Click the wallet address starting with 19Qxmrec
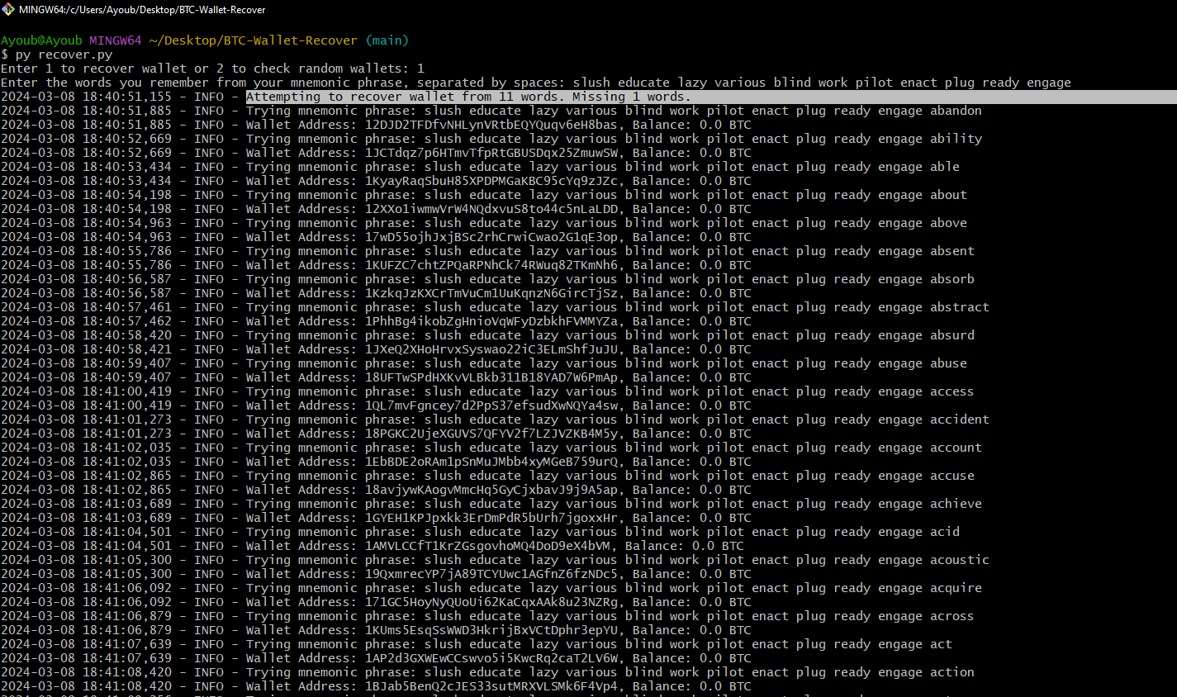The width and height of the screenshot is (1177, 697). pyautogui.click(x=491, y=574)
